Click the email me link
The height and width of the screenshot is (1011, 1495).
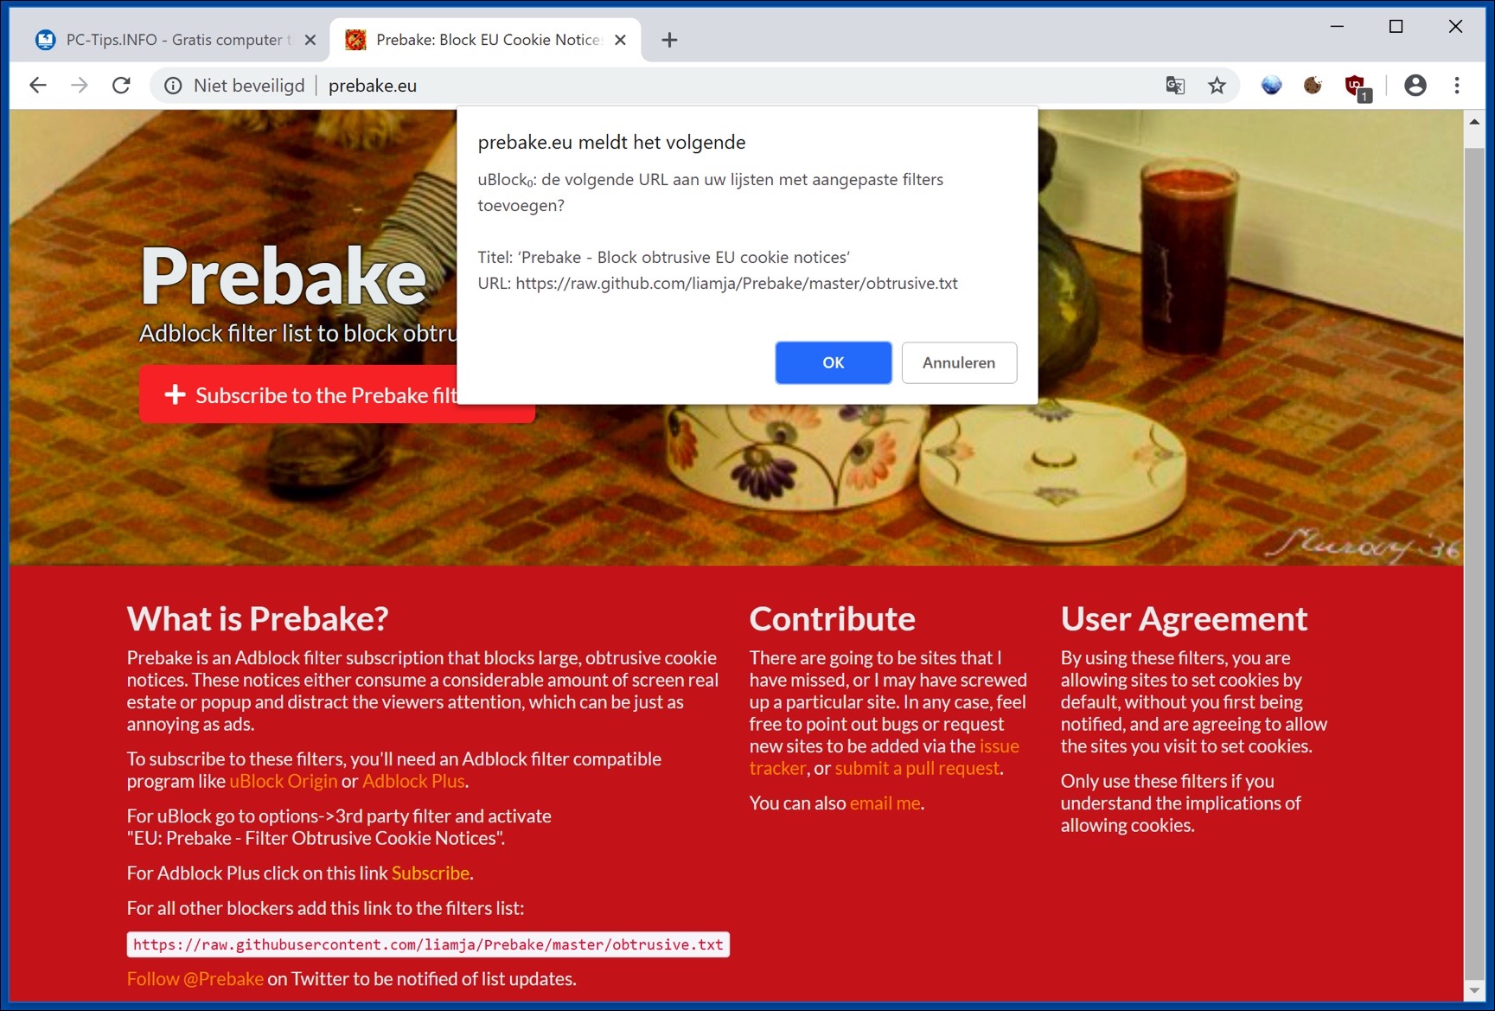885,803
